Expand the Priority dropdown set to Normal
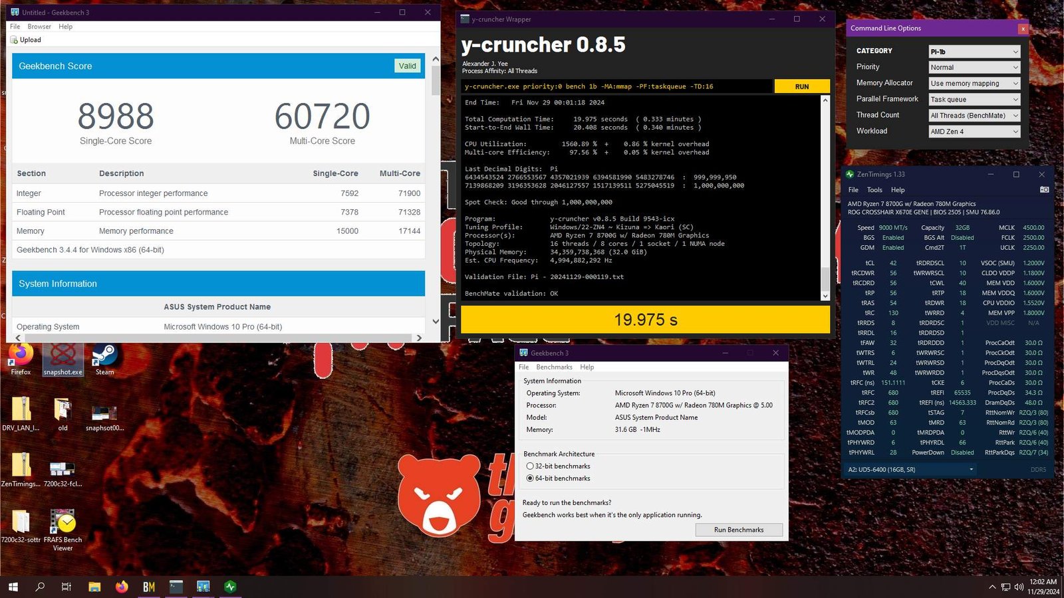This screenshot has height=598, width=1064. [974, 67]
